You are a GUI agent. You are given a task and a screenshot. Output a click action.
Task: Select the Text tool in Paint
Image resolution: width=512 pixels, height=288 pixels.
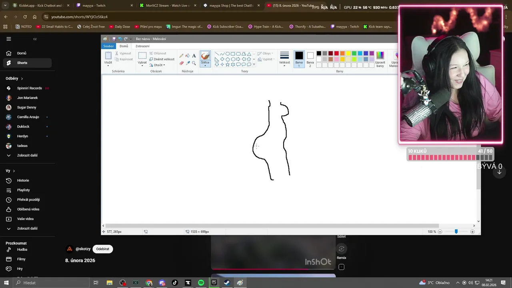pyautogui.click(x=194, y=56)
